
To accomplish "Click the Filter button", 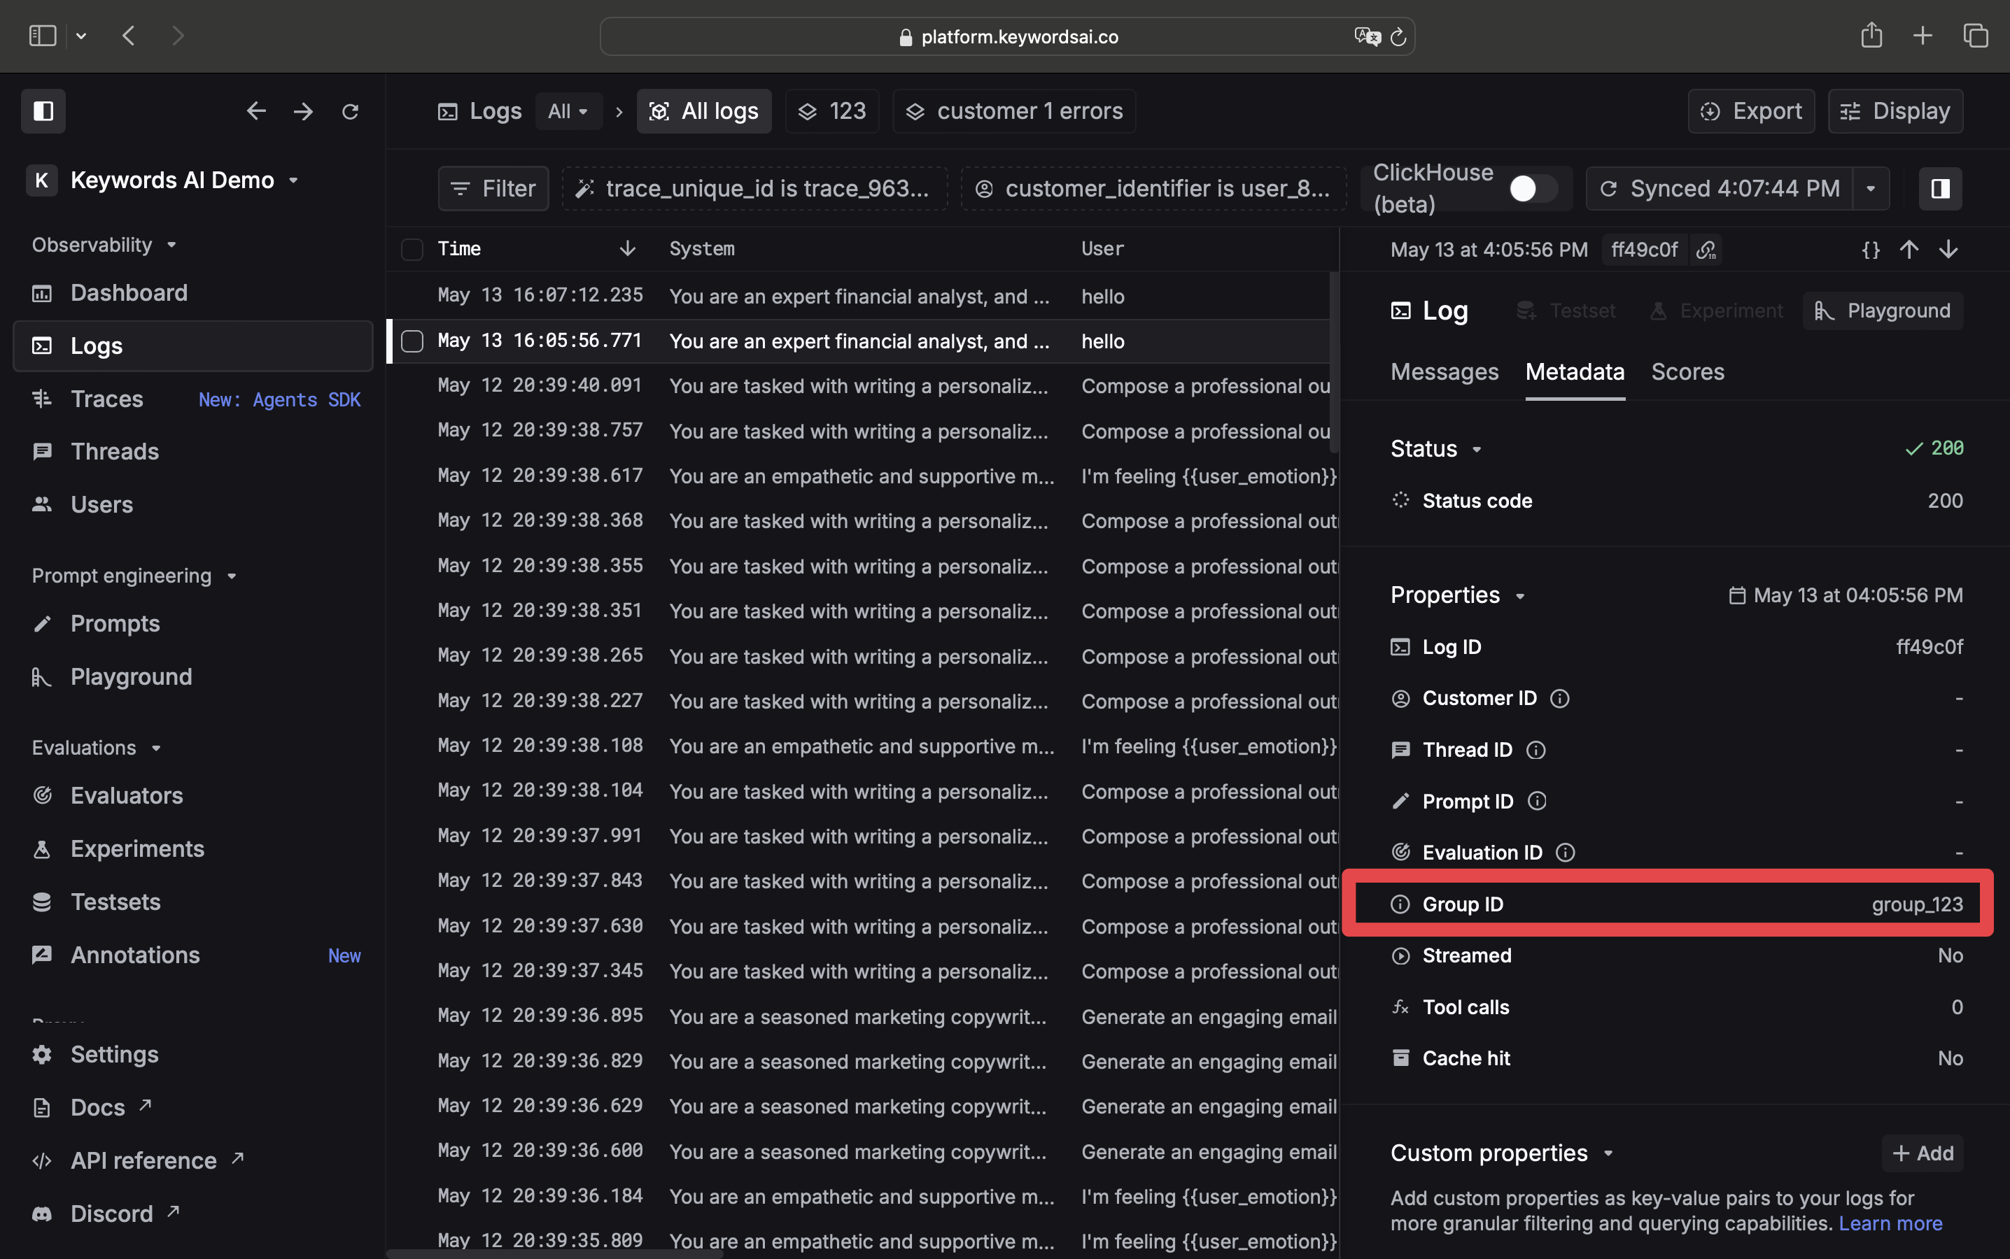I will pos(493,188).
